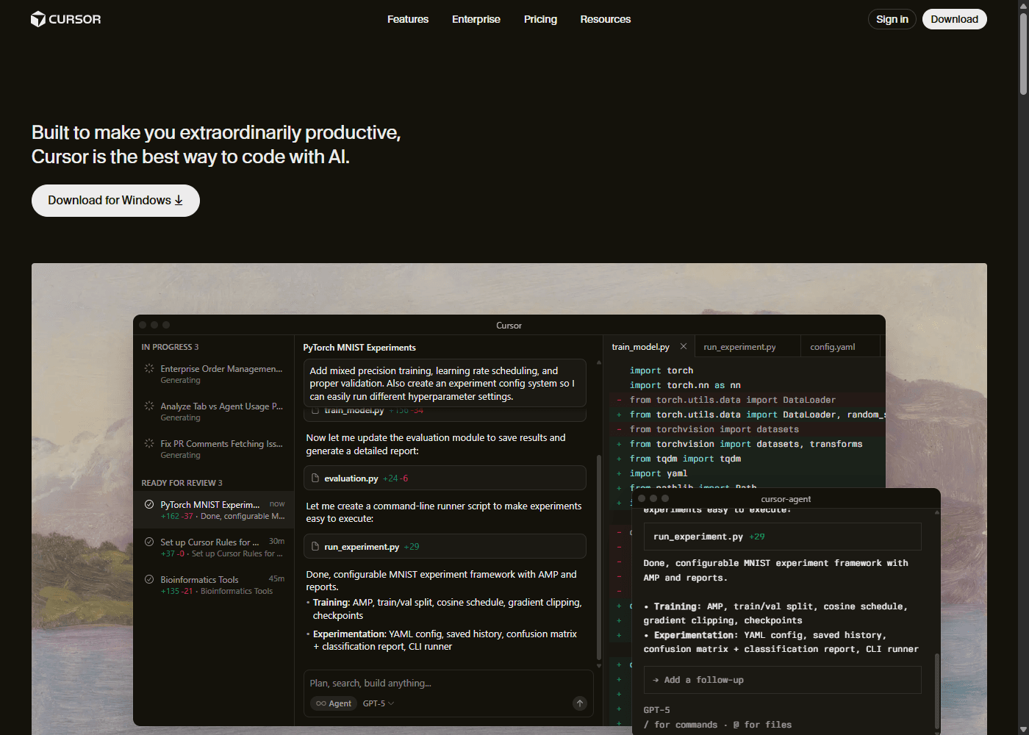Click the Cursor logo in header
The image size is (1029, 735).
65,19
